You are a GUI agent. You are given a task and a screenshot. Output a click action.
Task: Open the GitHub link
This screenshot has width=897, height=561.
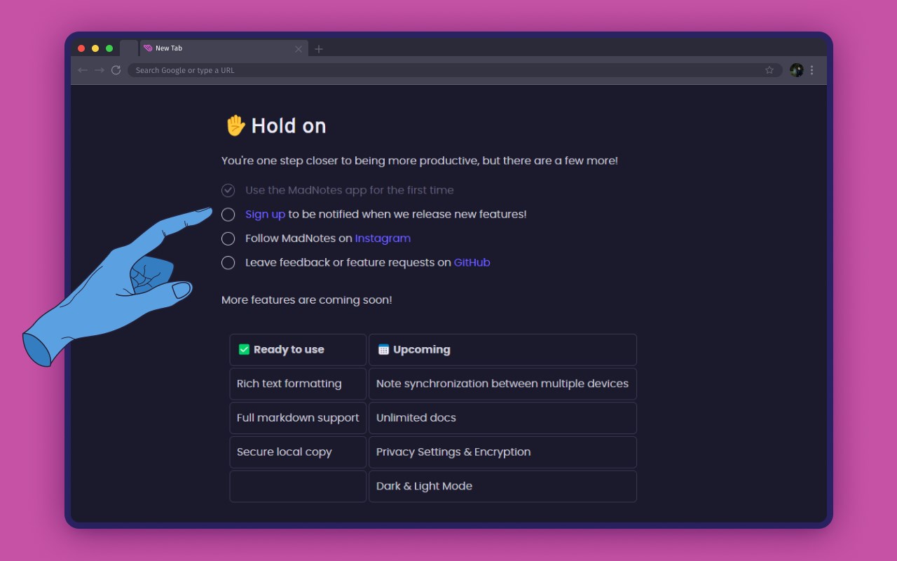click(x=472, y=263)
